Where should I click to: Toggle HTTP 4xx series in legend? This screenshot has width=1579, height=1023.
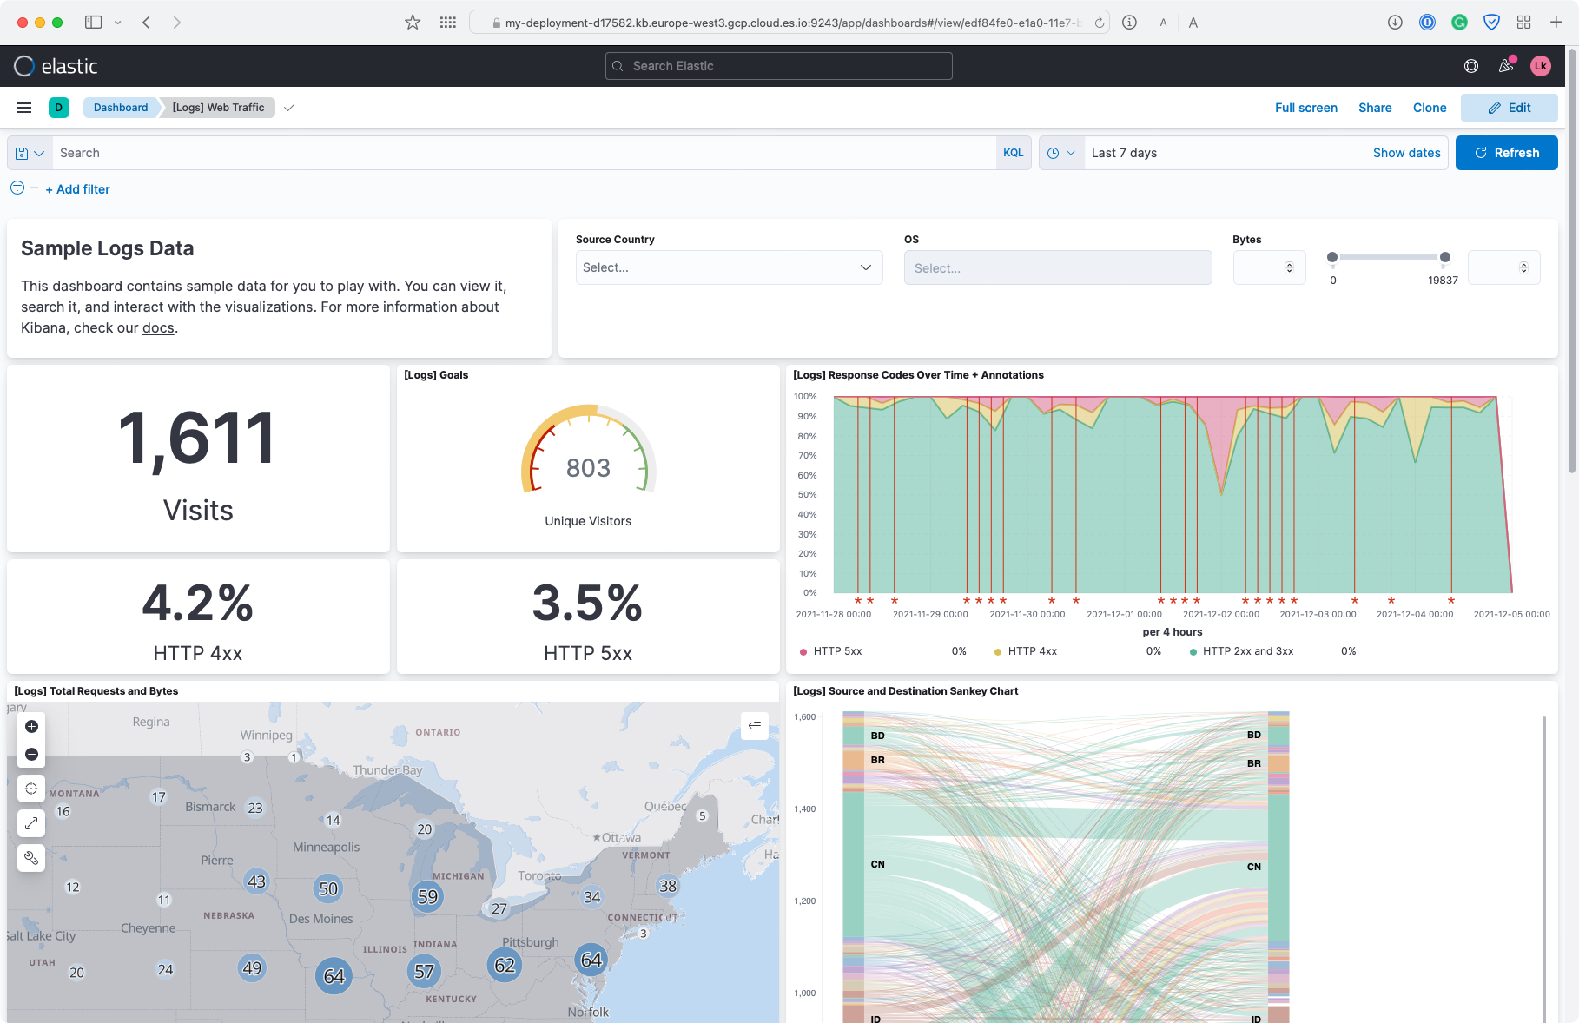pos(1031,651)
